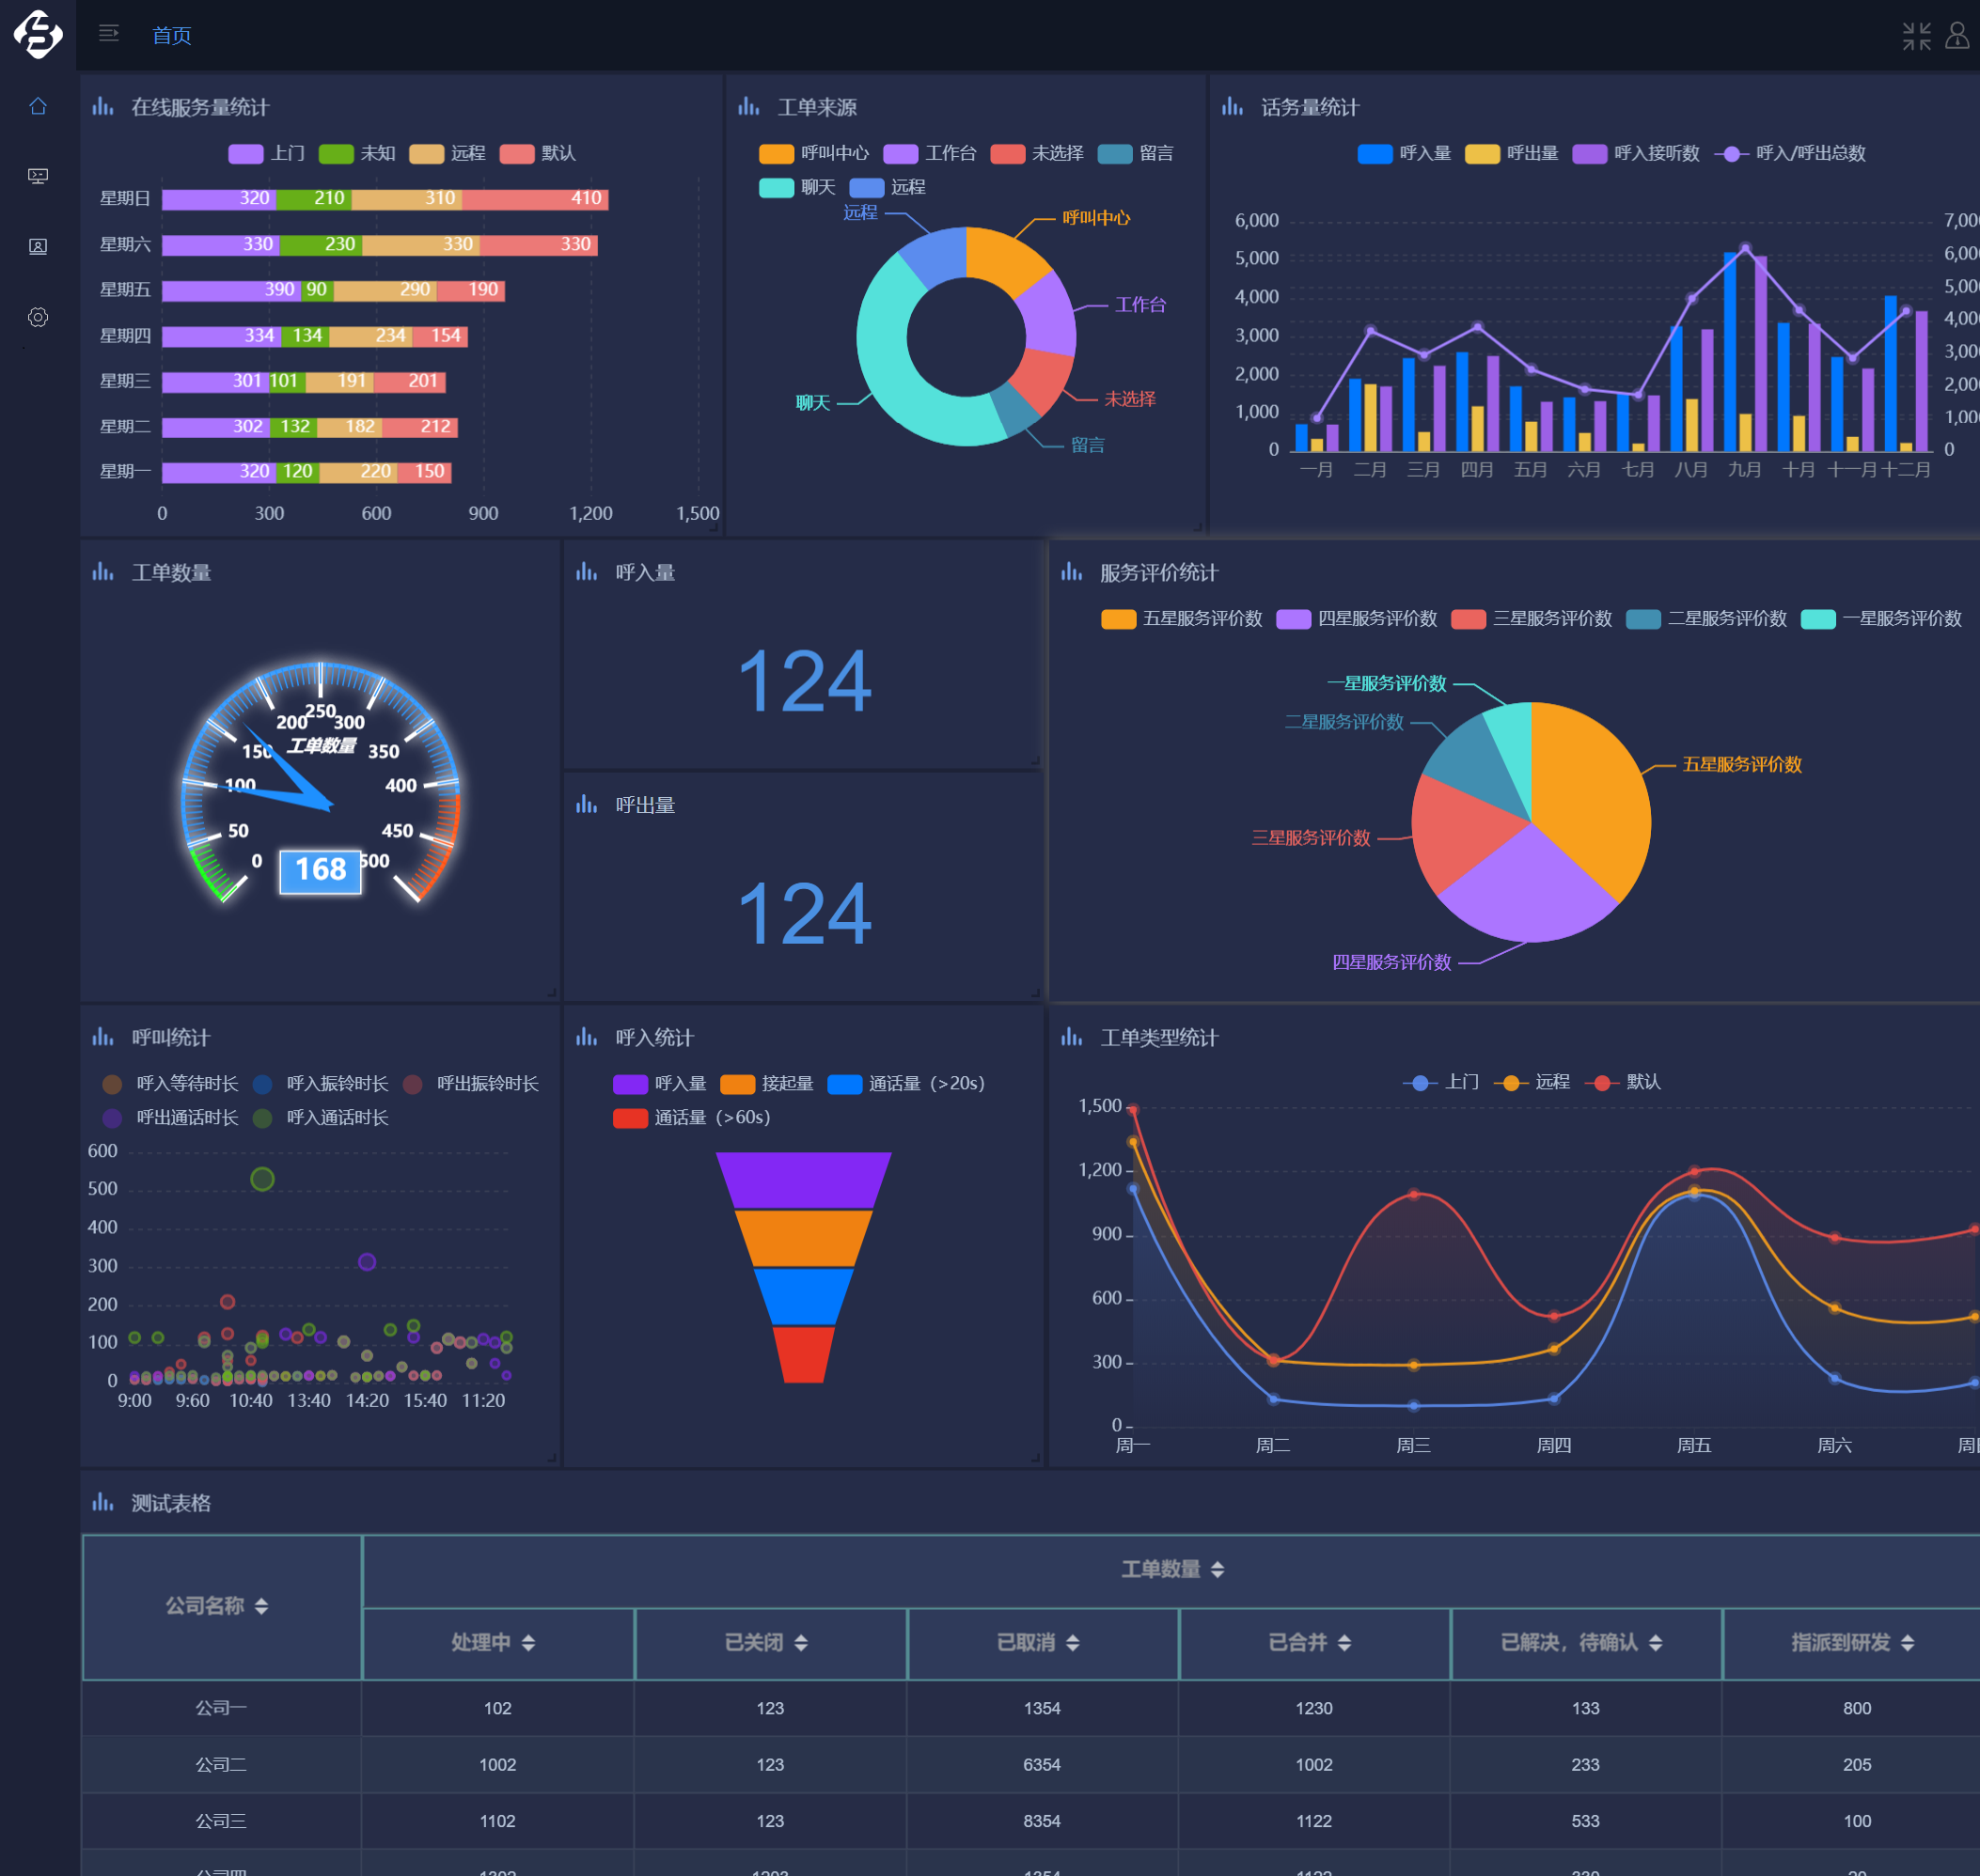Toggle 未知 legend in online service chart
Viewport: 1980px width, 1876px height.
click(x=357, y=153)
